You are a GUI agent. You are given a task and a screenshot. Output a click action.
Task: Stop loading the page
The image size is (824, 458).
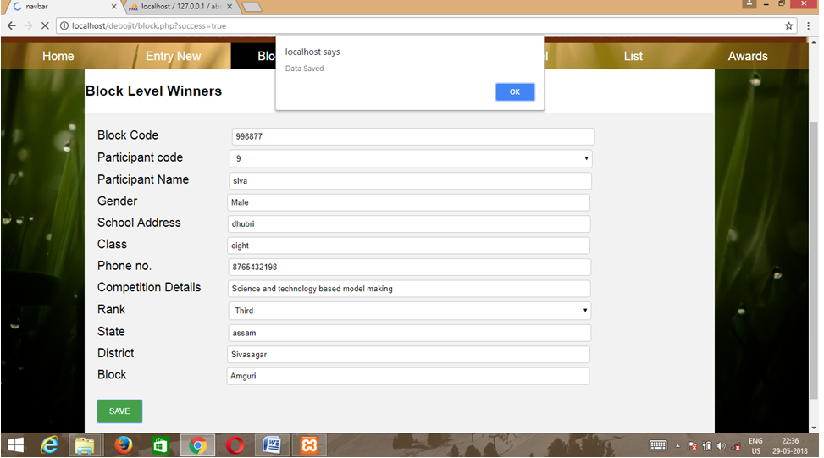pos(45,25)
